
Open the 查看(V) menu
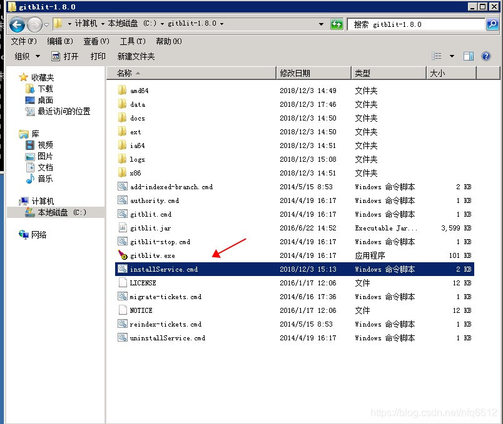pyautogui.click(x=96, y=41)
